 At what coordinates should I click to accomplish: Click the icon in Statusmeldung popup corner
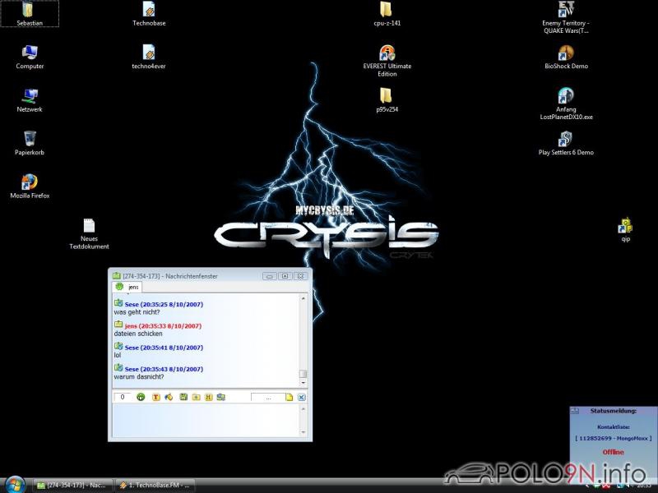click(x=575, y=412)
